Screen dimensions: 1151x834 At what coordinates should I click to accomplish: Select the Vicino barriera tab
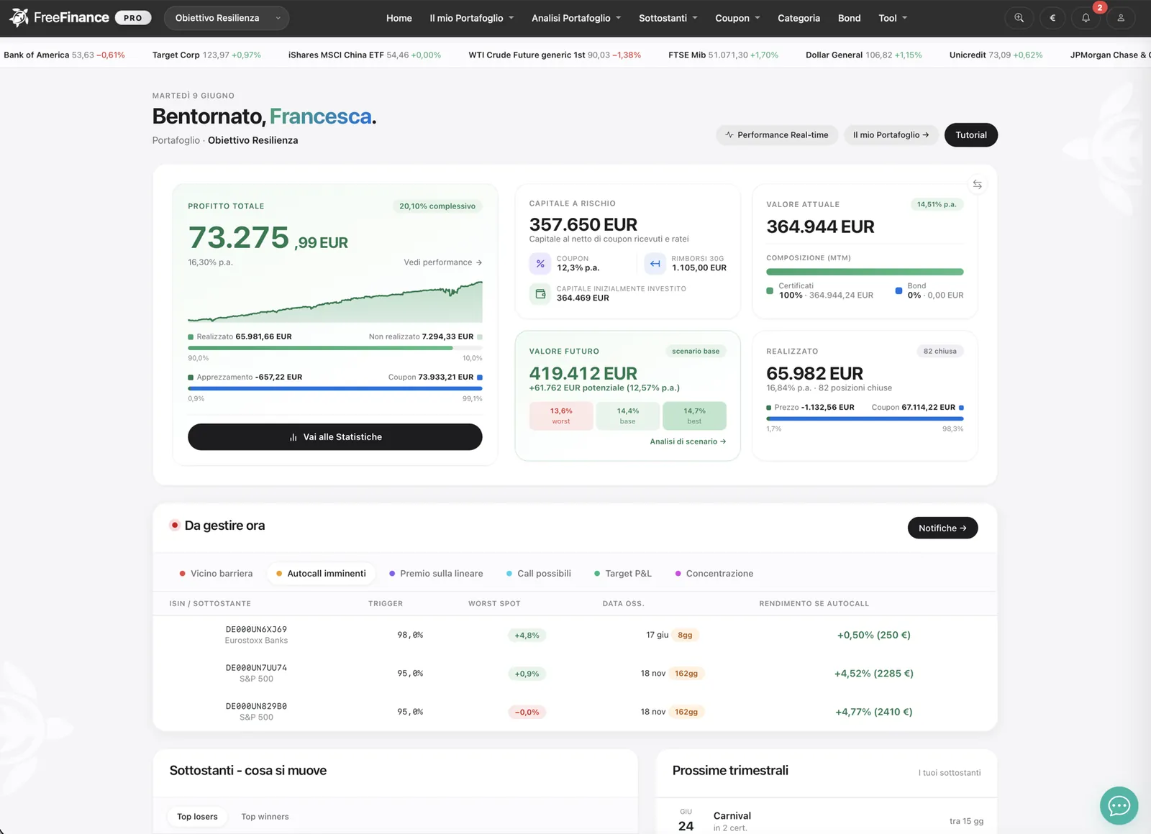tap(216, 574)
